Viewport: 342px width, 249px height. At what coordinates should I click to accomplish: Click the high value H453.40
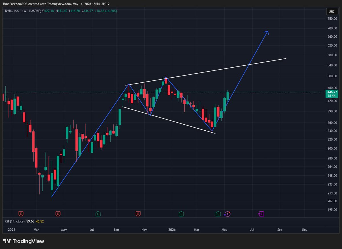(61, 11)
